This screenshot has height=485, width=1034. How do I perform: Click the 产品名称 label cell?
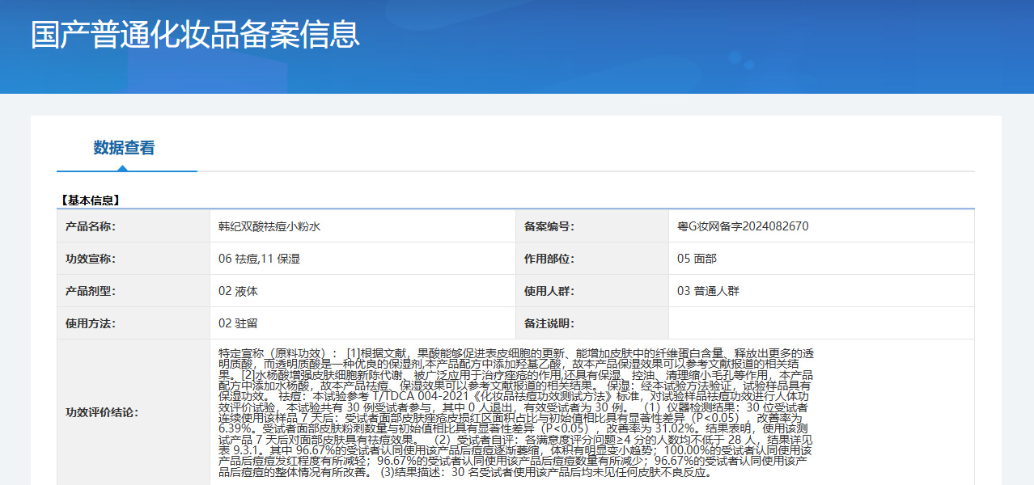pos(133,226)
